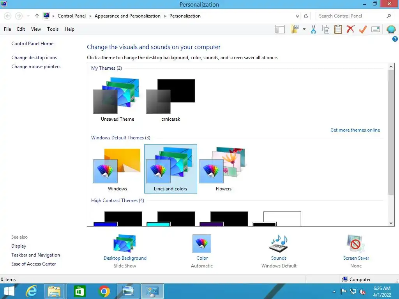Click Appearance and Personalization breadcrumb
This screenshot has width=399, height=299.
(127, 16)
